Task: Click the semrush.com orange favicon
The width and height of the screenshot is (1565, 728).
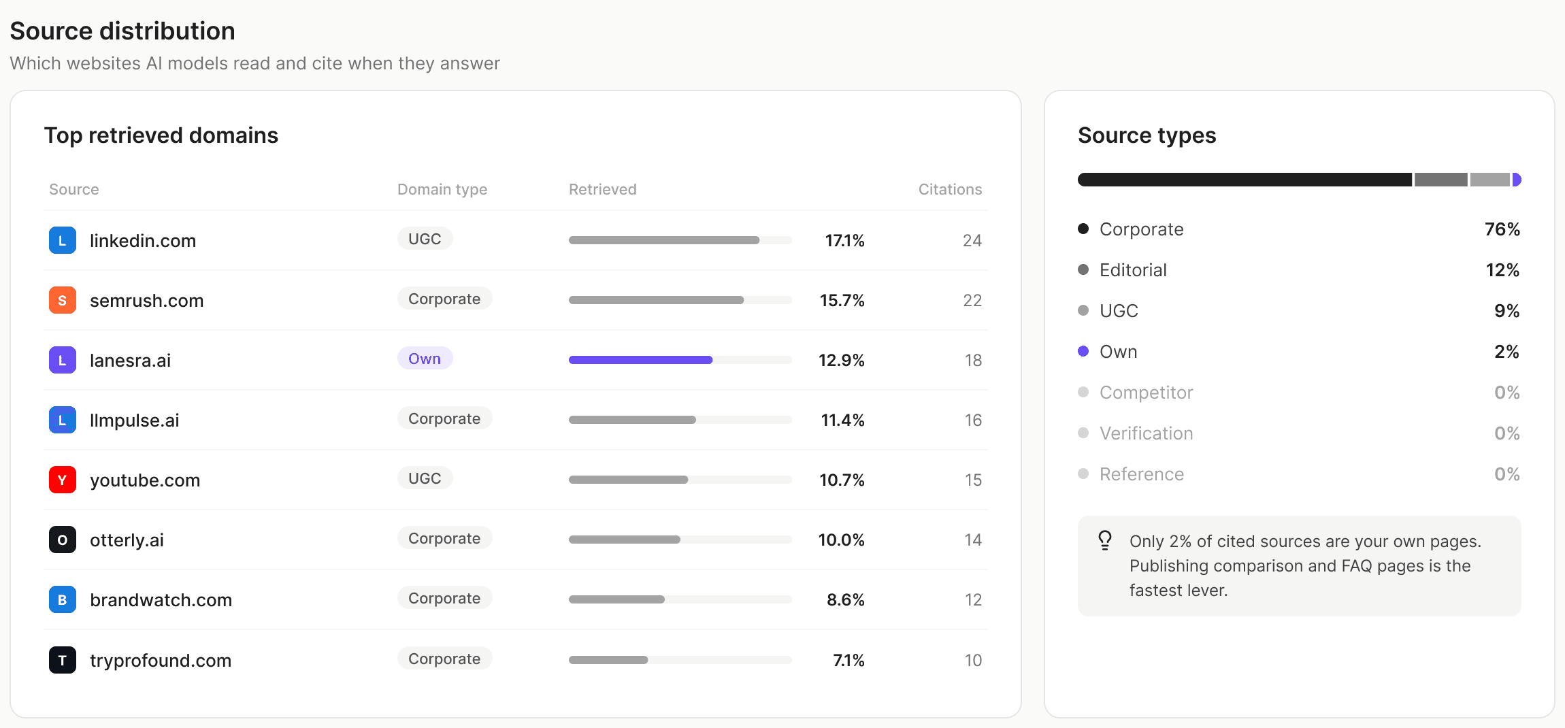Action: tap(63, 300)
